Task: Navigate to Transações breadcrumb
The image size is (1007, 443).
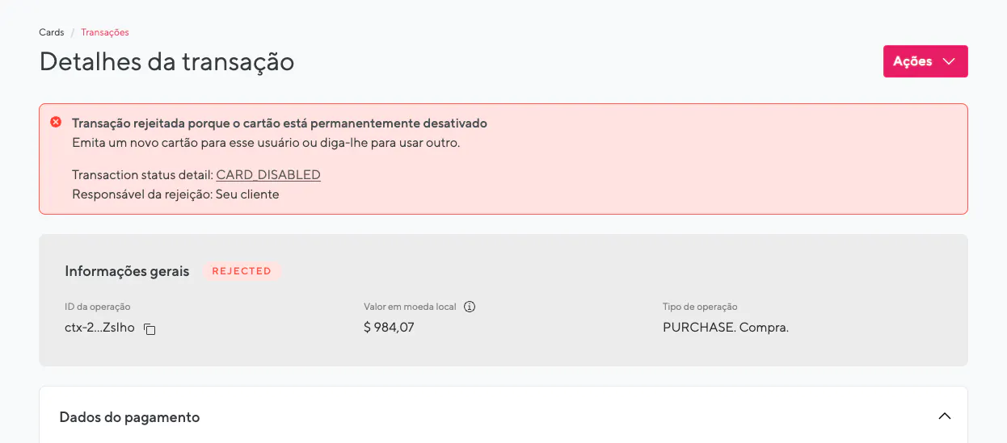Action: coord(105,32)
